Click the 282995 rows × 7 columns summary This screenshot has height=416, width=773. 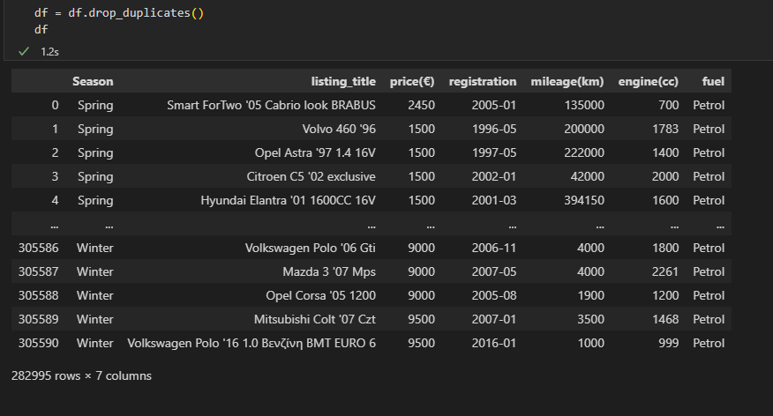point(81,375)
